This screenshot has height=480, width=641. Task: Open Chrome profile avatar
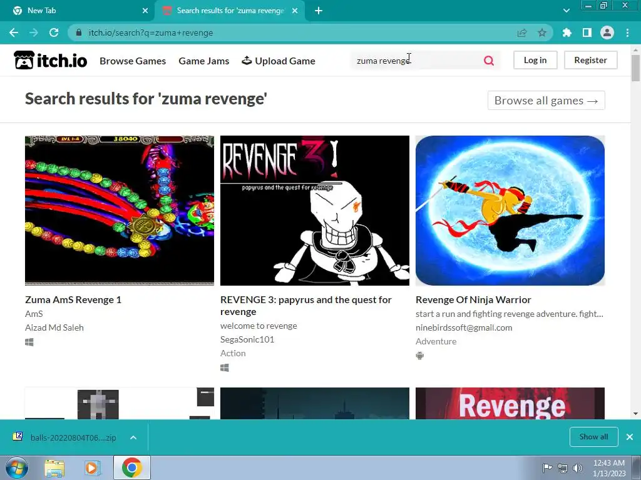pos(607,32)
